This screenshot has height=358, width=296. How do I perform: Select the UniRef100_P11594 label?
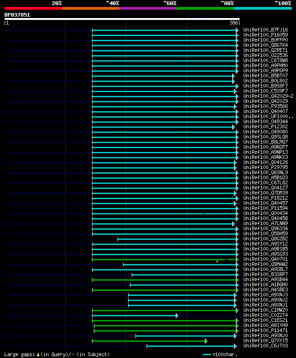[x=265, y=208]
